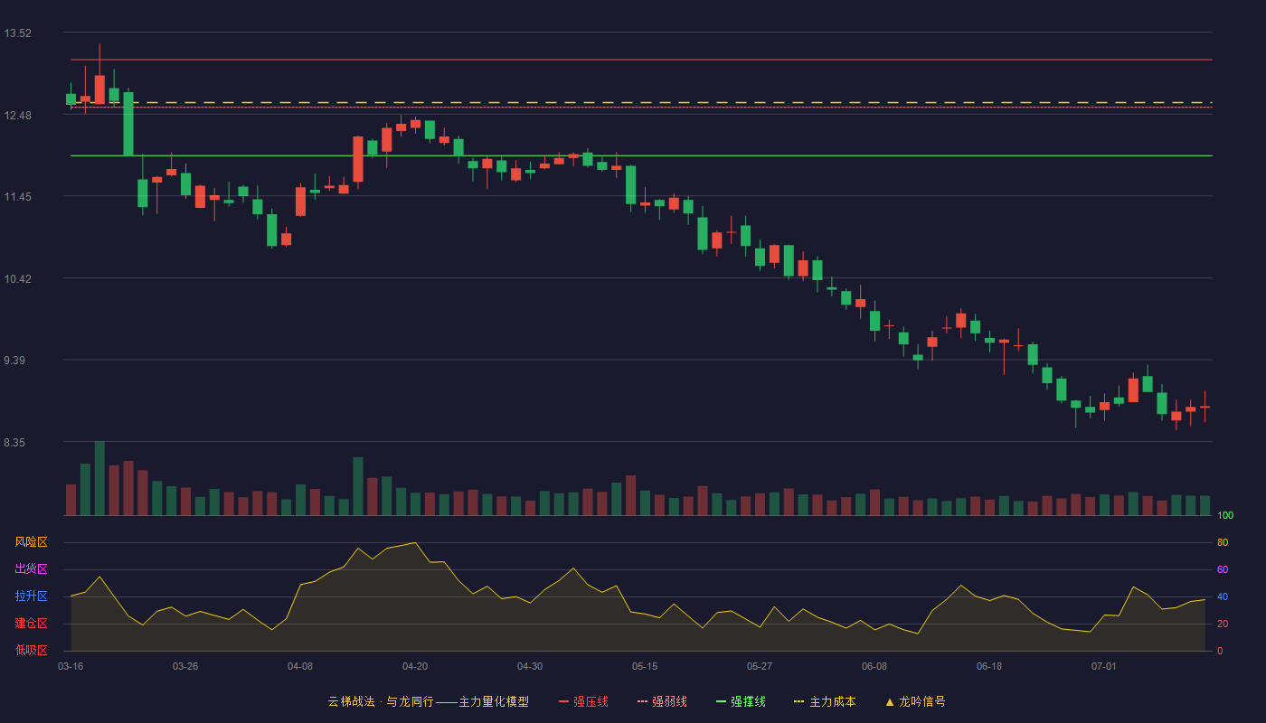Click the 低吸区 zone label
Screen dimensions: 1266x723
tap(31, 650)
